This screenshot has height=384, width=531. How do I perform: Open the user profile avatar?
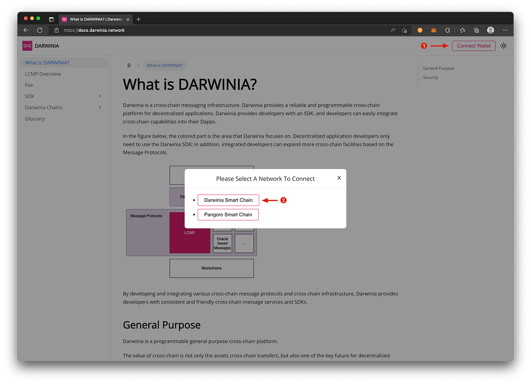[x=491, y=30]
